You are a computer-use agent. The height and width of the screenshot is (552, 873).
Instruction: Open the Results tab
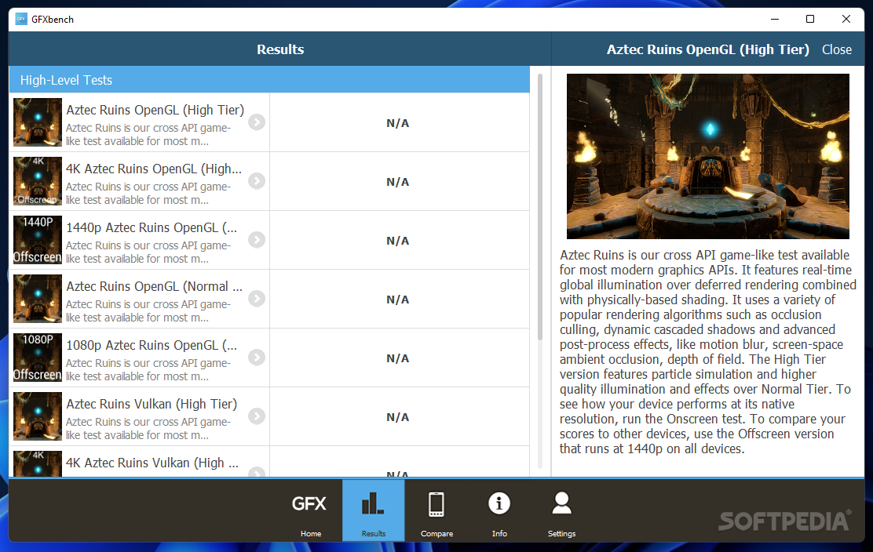(x=373, y=511)
